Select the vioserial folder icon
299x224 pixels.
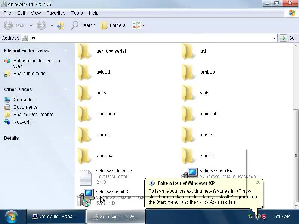[84, 156]
